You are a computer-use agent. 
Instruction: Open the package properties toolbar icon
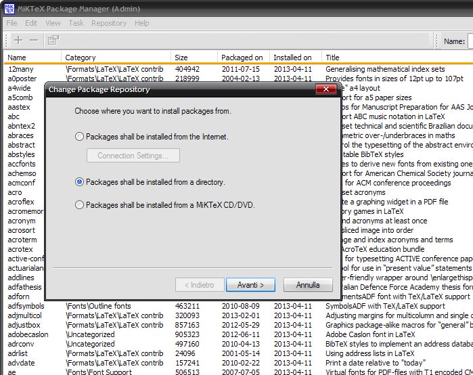[x=53, y=40]
